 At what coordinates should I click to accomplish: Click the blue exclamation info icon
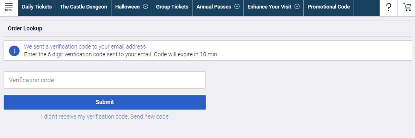14,51
